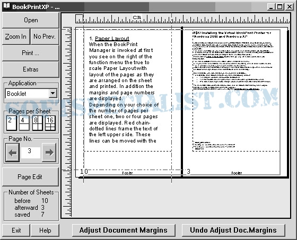Select the 4 pages per sheet icon

tap(24, 123)
